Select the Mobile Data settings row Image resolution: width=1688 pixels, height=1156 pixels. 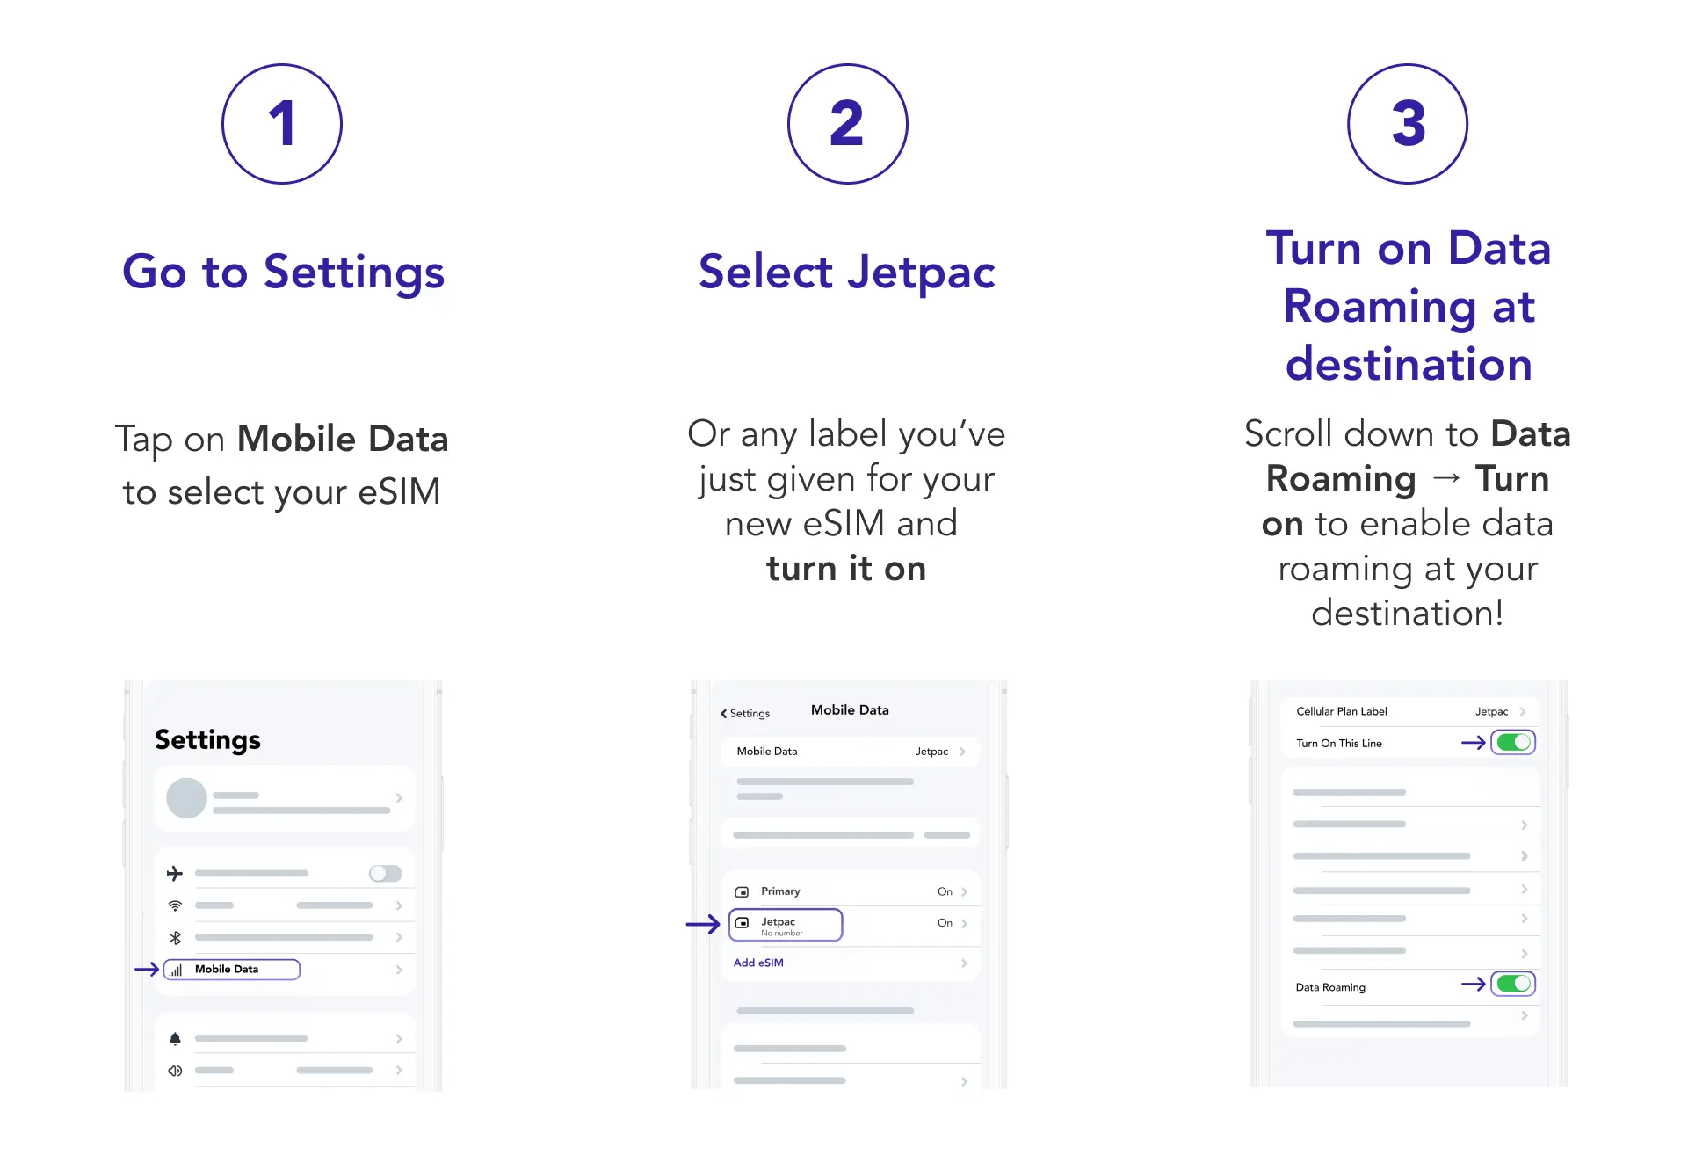[232, 970]
